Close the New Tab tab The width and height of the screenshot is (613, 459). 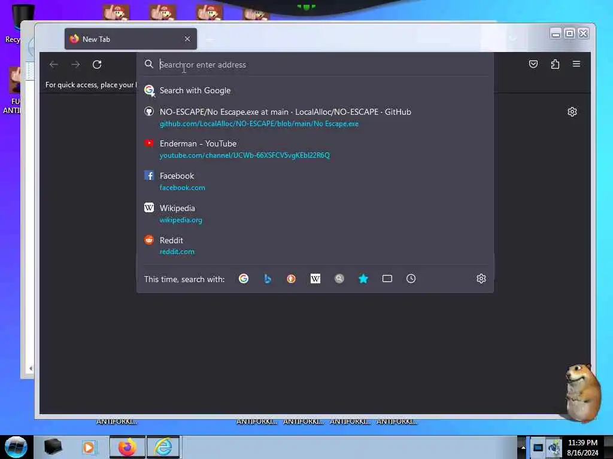pyautogui.click(x=187, y=39)
